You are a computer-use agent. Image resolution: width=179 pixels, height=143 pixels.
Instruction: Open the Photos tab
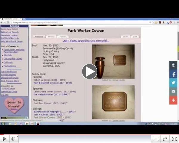pos(51,37)
